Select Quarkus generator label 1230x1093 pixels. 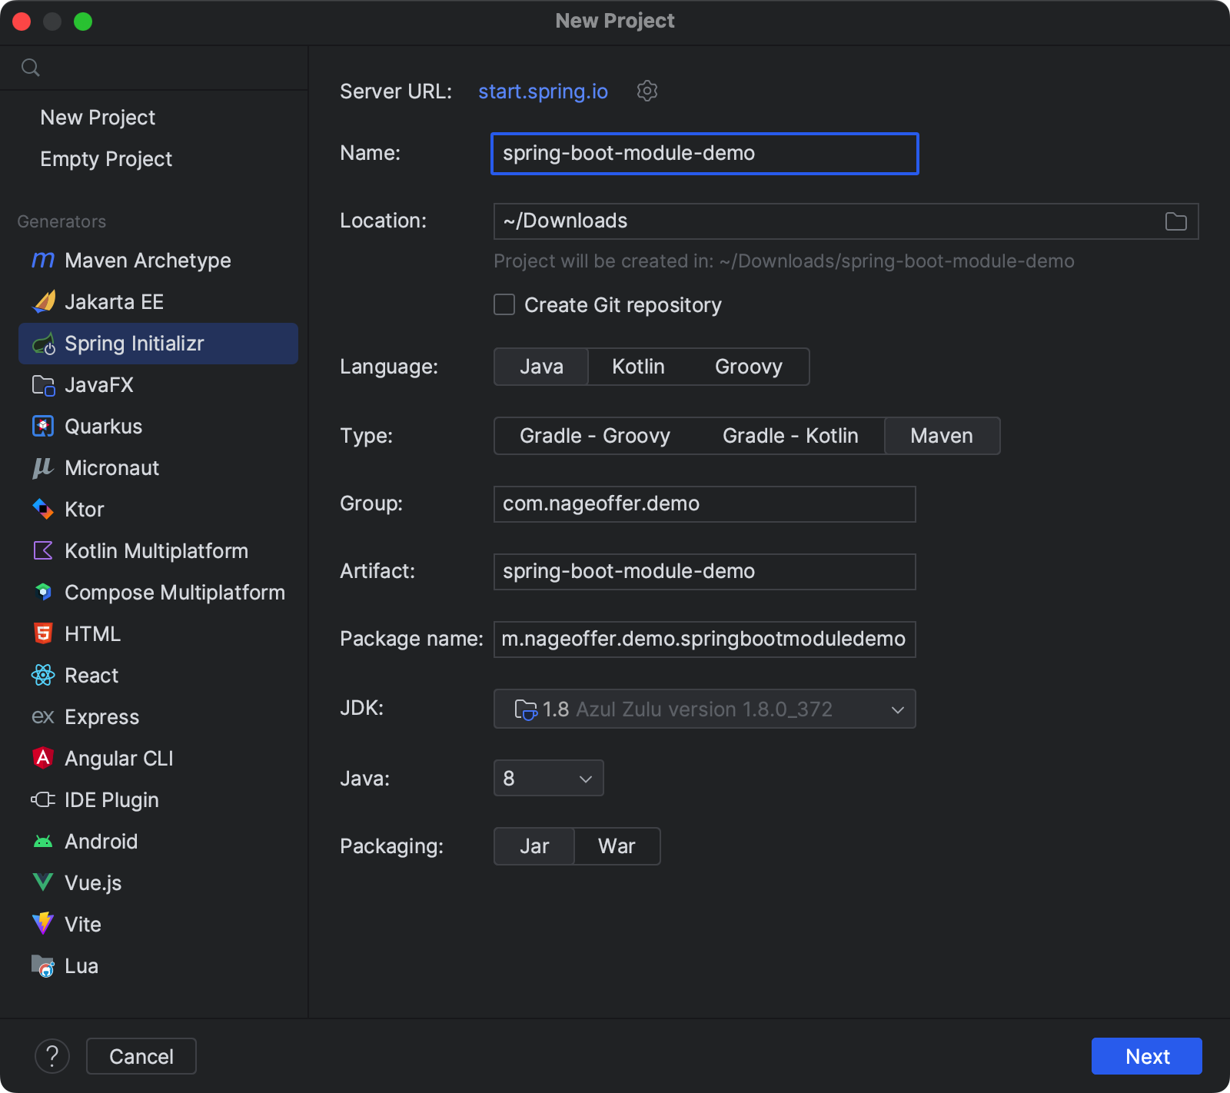tap(103, 427)
